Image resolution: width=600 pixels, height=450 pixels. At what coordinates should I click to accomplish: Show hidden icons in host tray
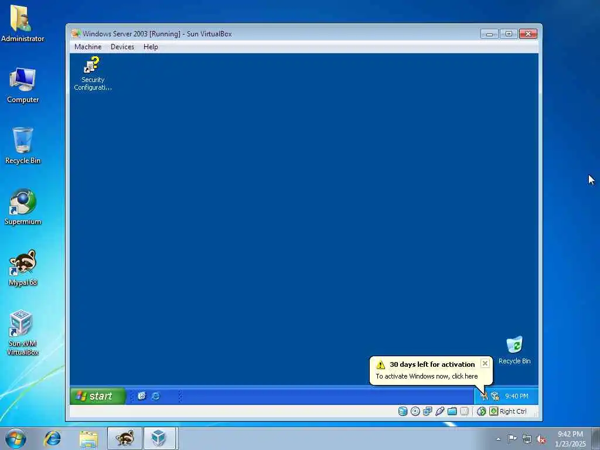(498, 439)
